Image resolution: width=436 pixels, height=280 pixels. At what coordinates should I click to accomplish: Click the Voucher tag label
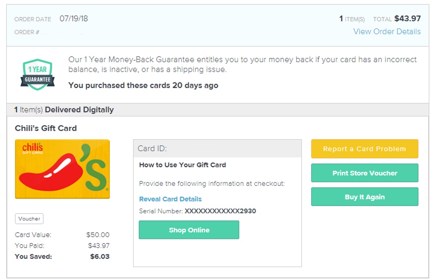(x=29, y=219)
